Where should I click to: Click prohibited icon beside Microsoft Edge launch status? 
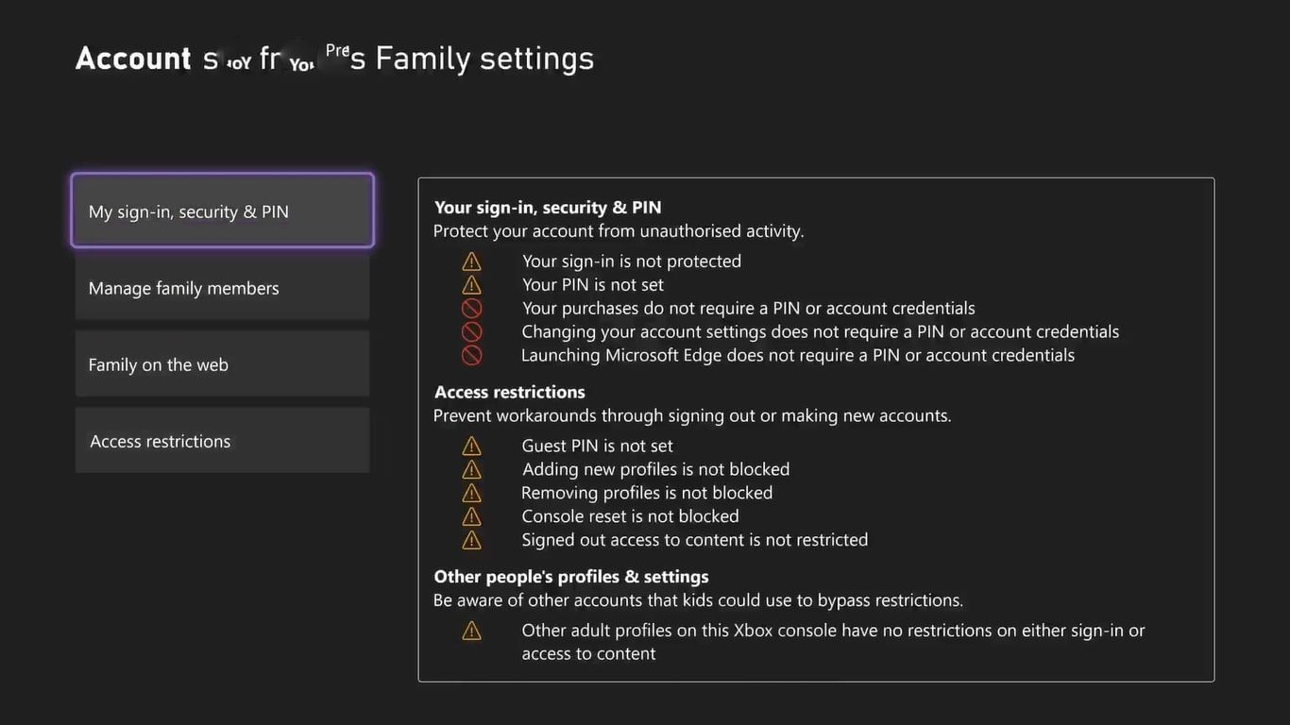coord(471,356)
